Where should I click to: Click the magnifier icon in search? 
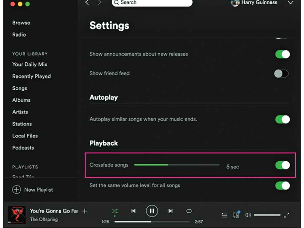pyautogui.click(x=116, y=2)
